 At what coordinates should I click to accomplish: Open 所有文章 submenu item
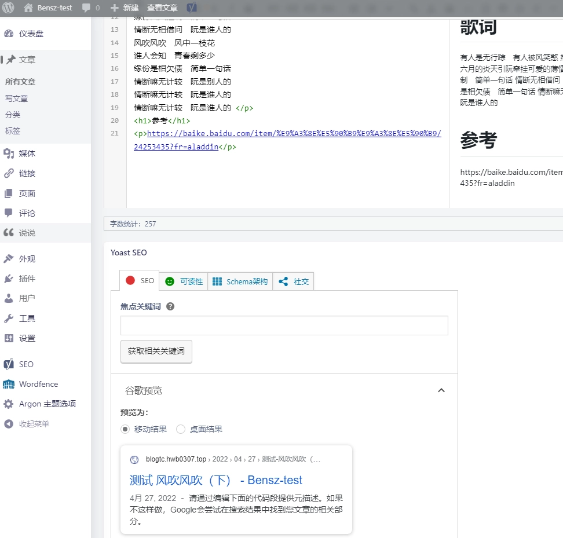(20, 82)
